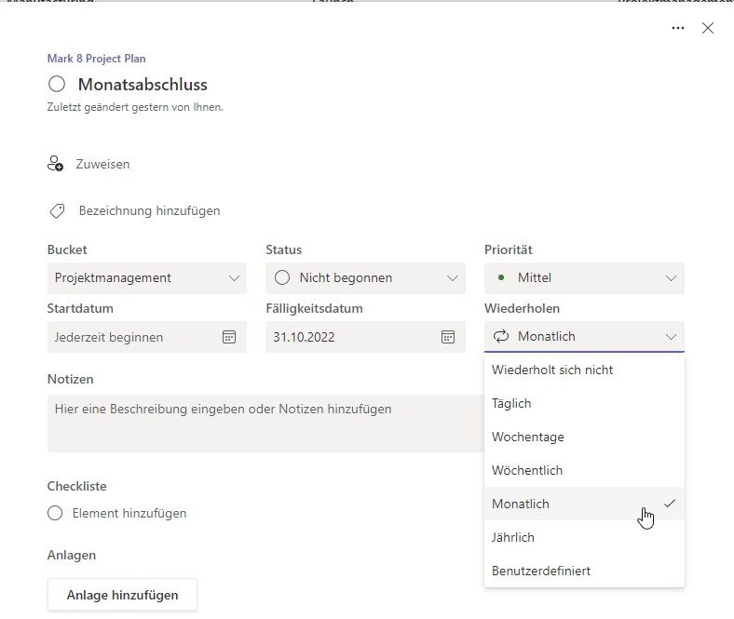Open the start date calendar picker
This screenshot has height=619, width=734.
229,337
